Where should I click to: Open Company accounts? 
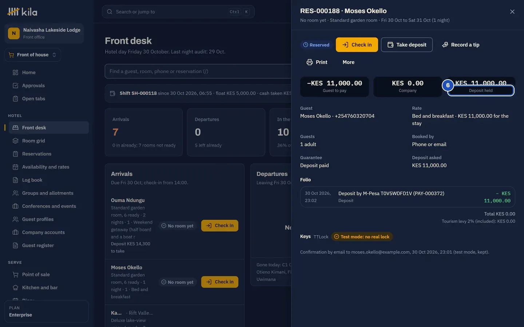49,232
